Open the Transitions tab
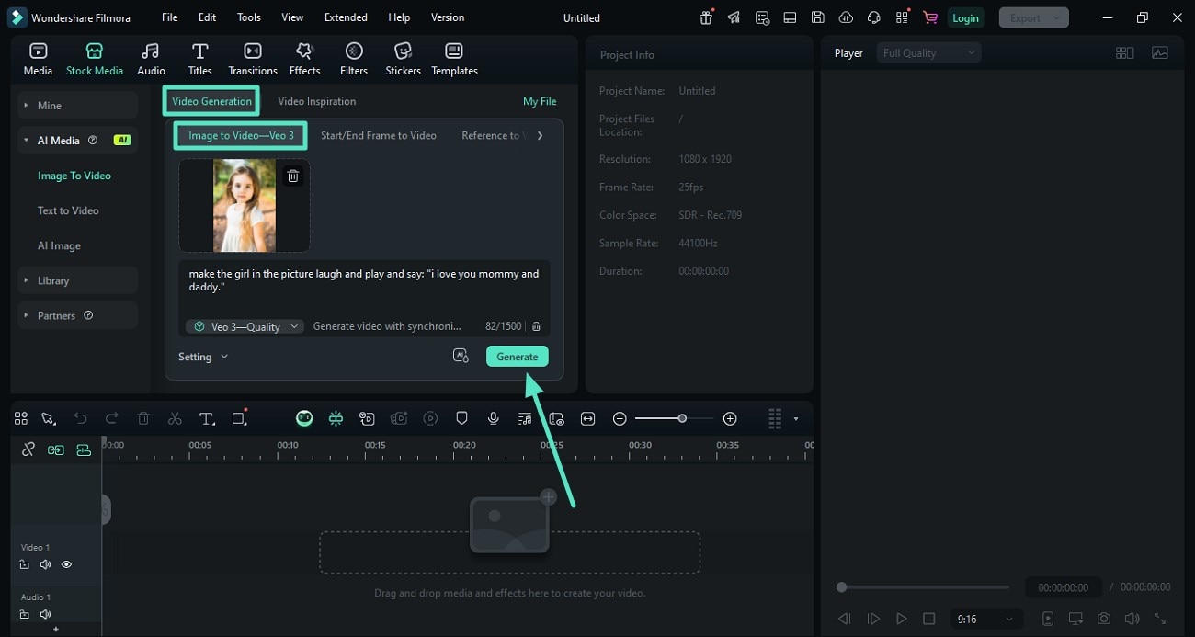 point(253,59)
